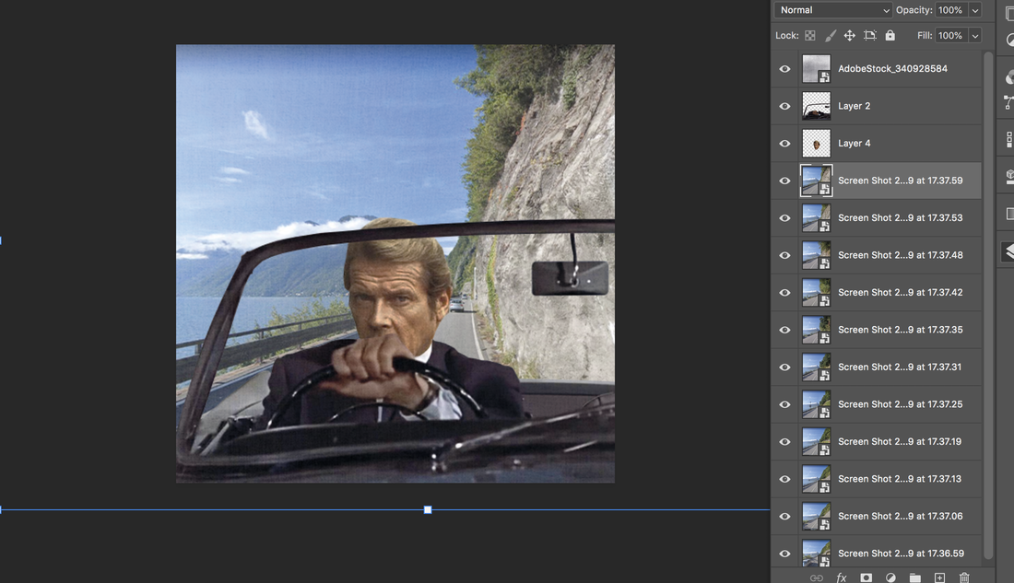Viewport: 1014px width, 583px height.
Task: Click the Opacity 100% value field
Action: [950, 10]
